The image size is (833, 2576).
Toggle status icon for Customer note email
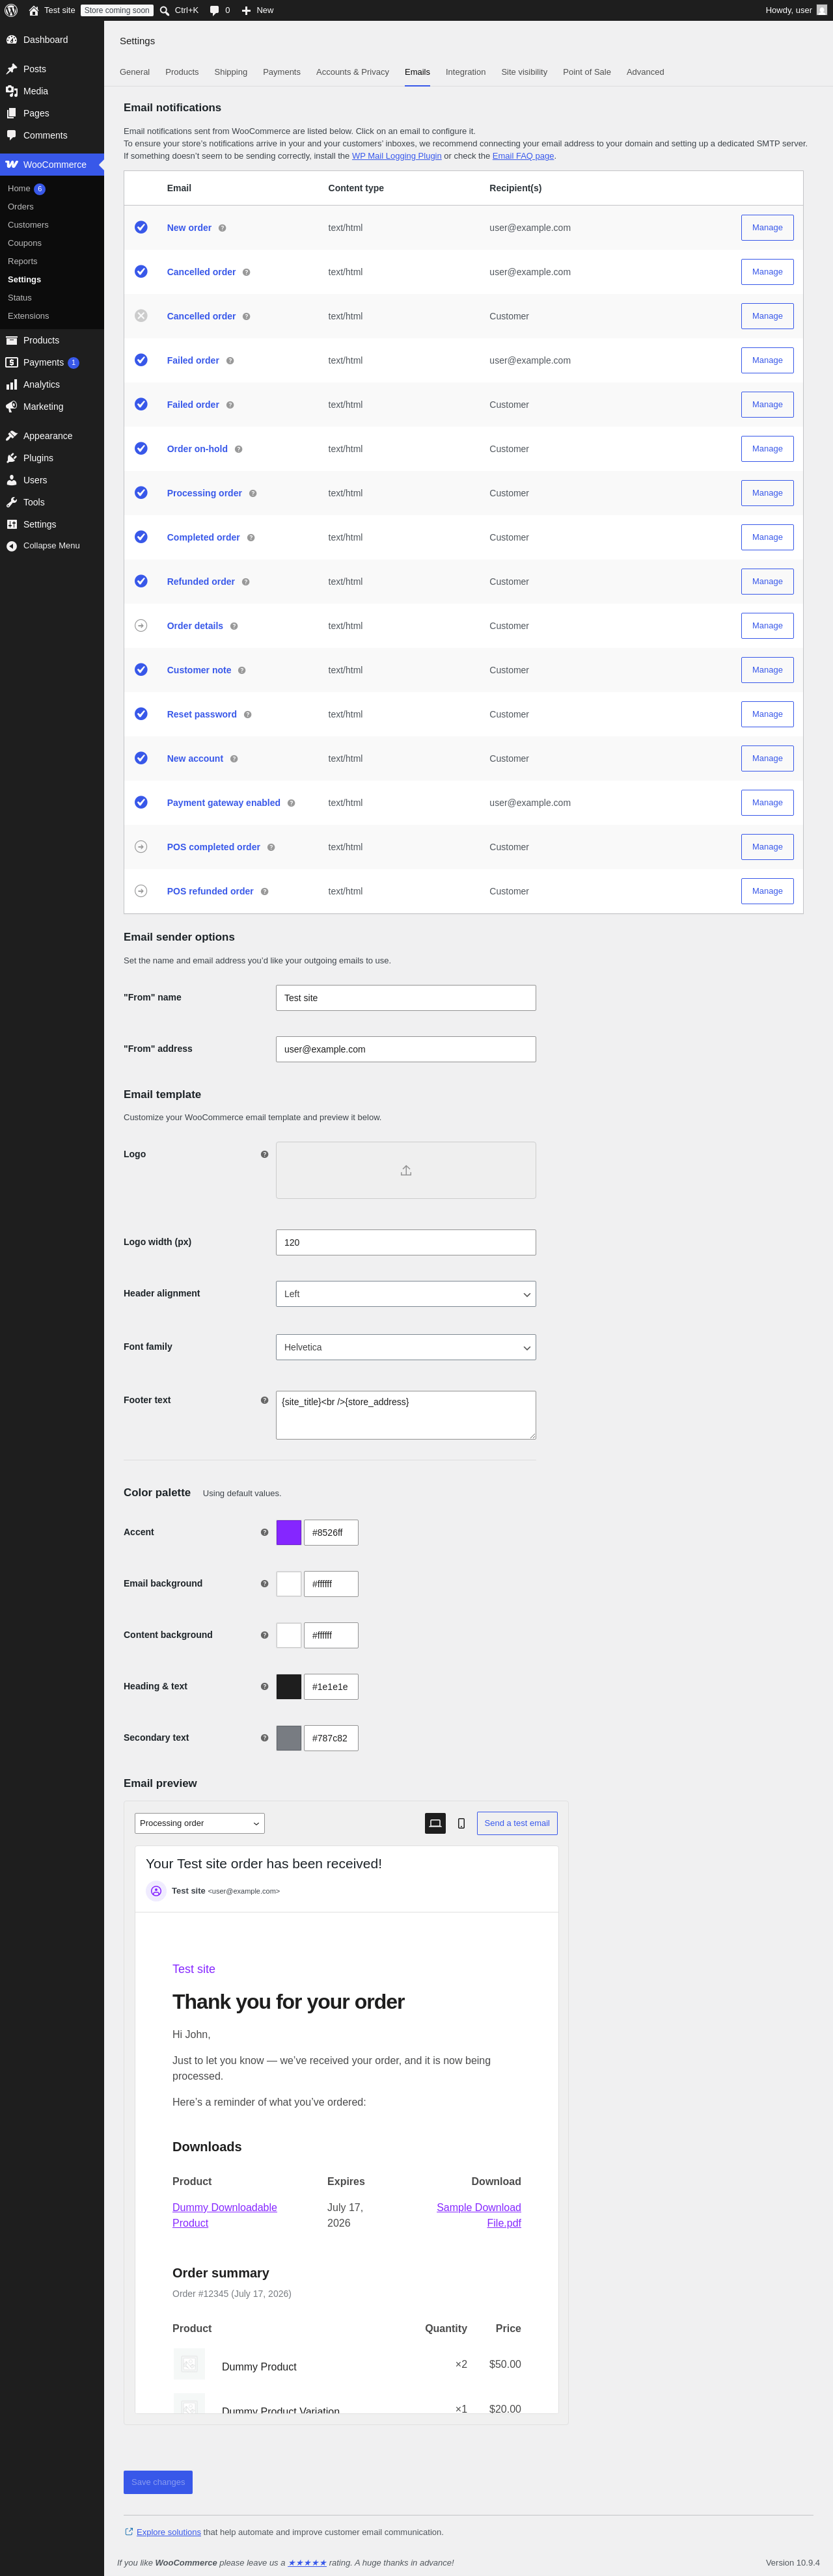tap(141, 669)
